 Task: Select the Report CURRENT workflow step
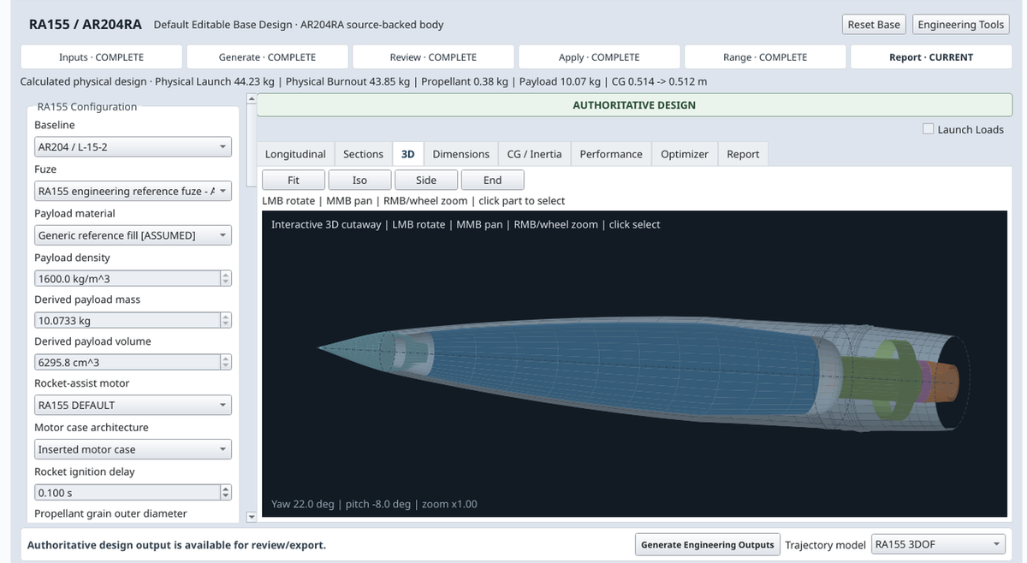click(930, 57)
